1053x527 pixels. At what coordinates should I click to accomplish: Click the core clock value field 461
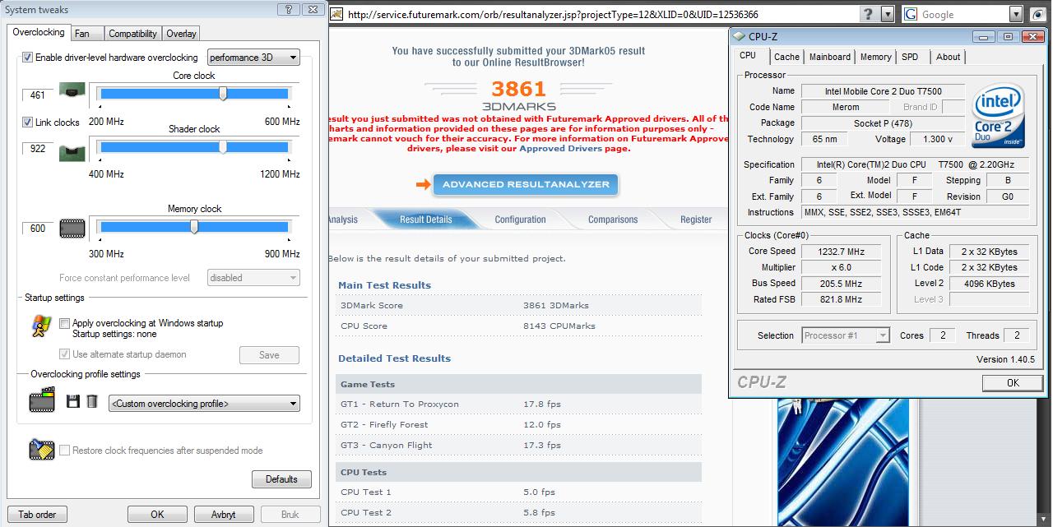37,95
